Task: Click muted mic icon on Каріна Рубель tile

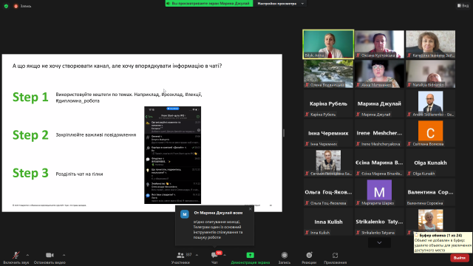Action: coord(307,115)
